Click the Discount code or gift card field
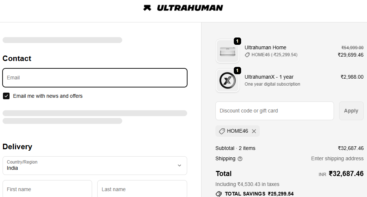The width and height of the screenshot is (367, 197). [x=275, y=111]
